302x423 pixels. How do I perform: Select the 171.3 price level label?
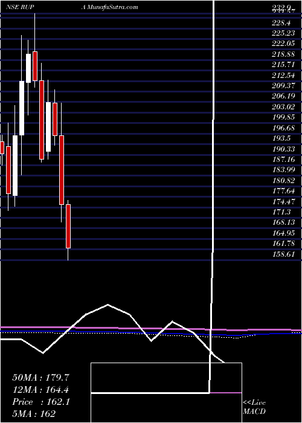pos(281,212)
